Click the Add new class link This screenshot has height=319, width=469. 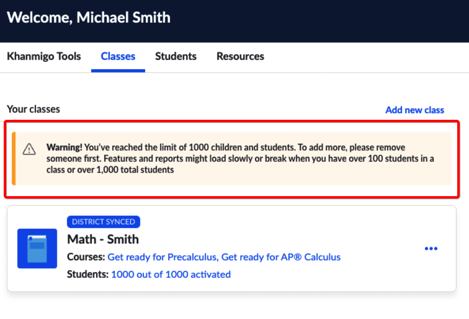tap(415, 110)
